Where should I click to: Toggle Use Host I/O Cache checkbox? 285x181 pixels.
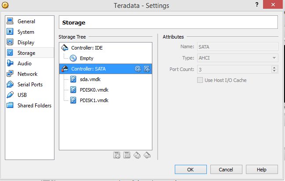[x=200, y=80]
